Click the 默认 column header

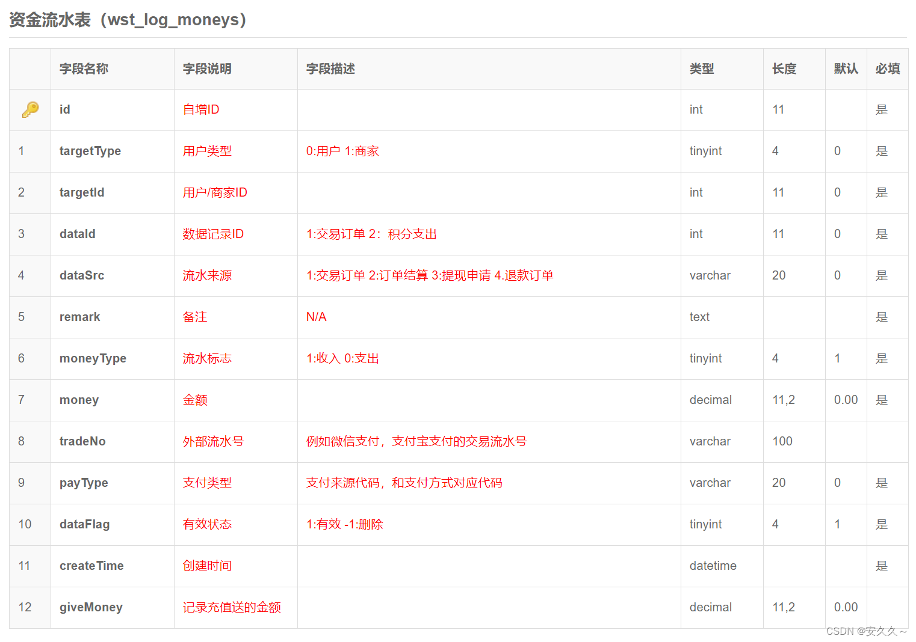[846, 69]
